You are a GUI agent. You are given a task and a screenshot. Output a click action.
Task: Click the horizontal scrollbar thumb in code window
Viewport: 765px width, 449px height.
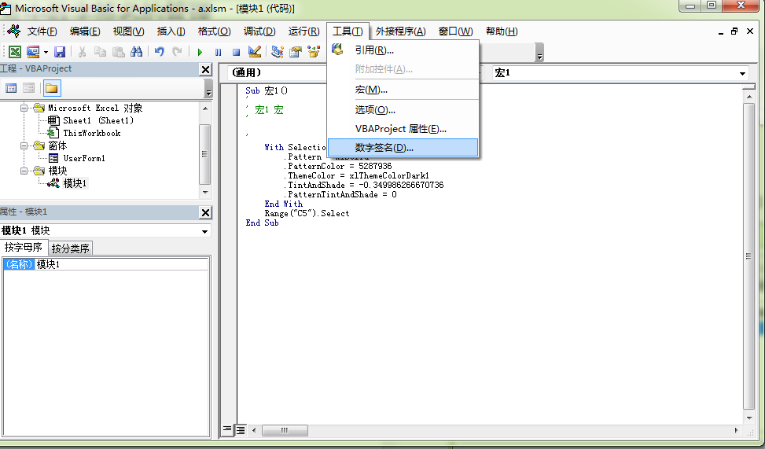click(x=285, y=430)
